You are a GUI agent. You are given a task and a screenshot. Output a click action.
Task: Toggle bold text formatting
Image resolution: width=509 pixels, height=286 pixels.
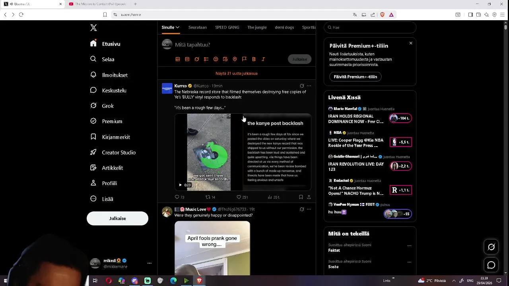pyautogui.click(x=254, y=59)
